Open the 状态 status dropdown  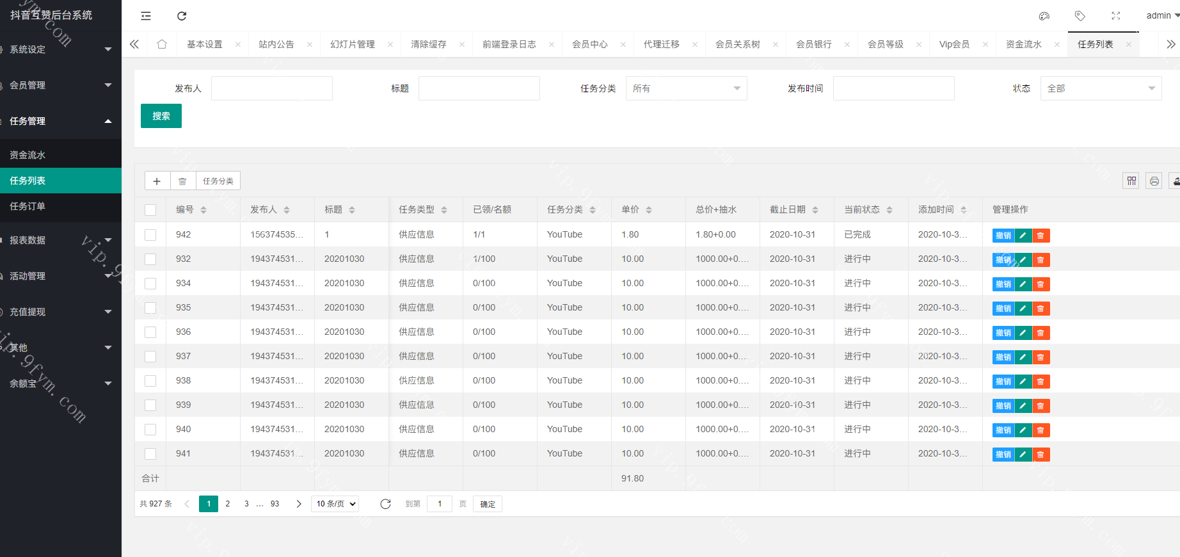[1101, 88]
